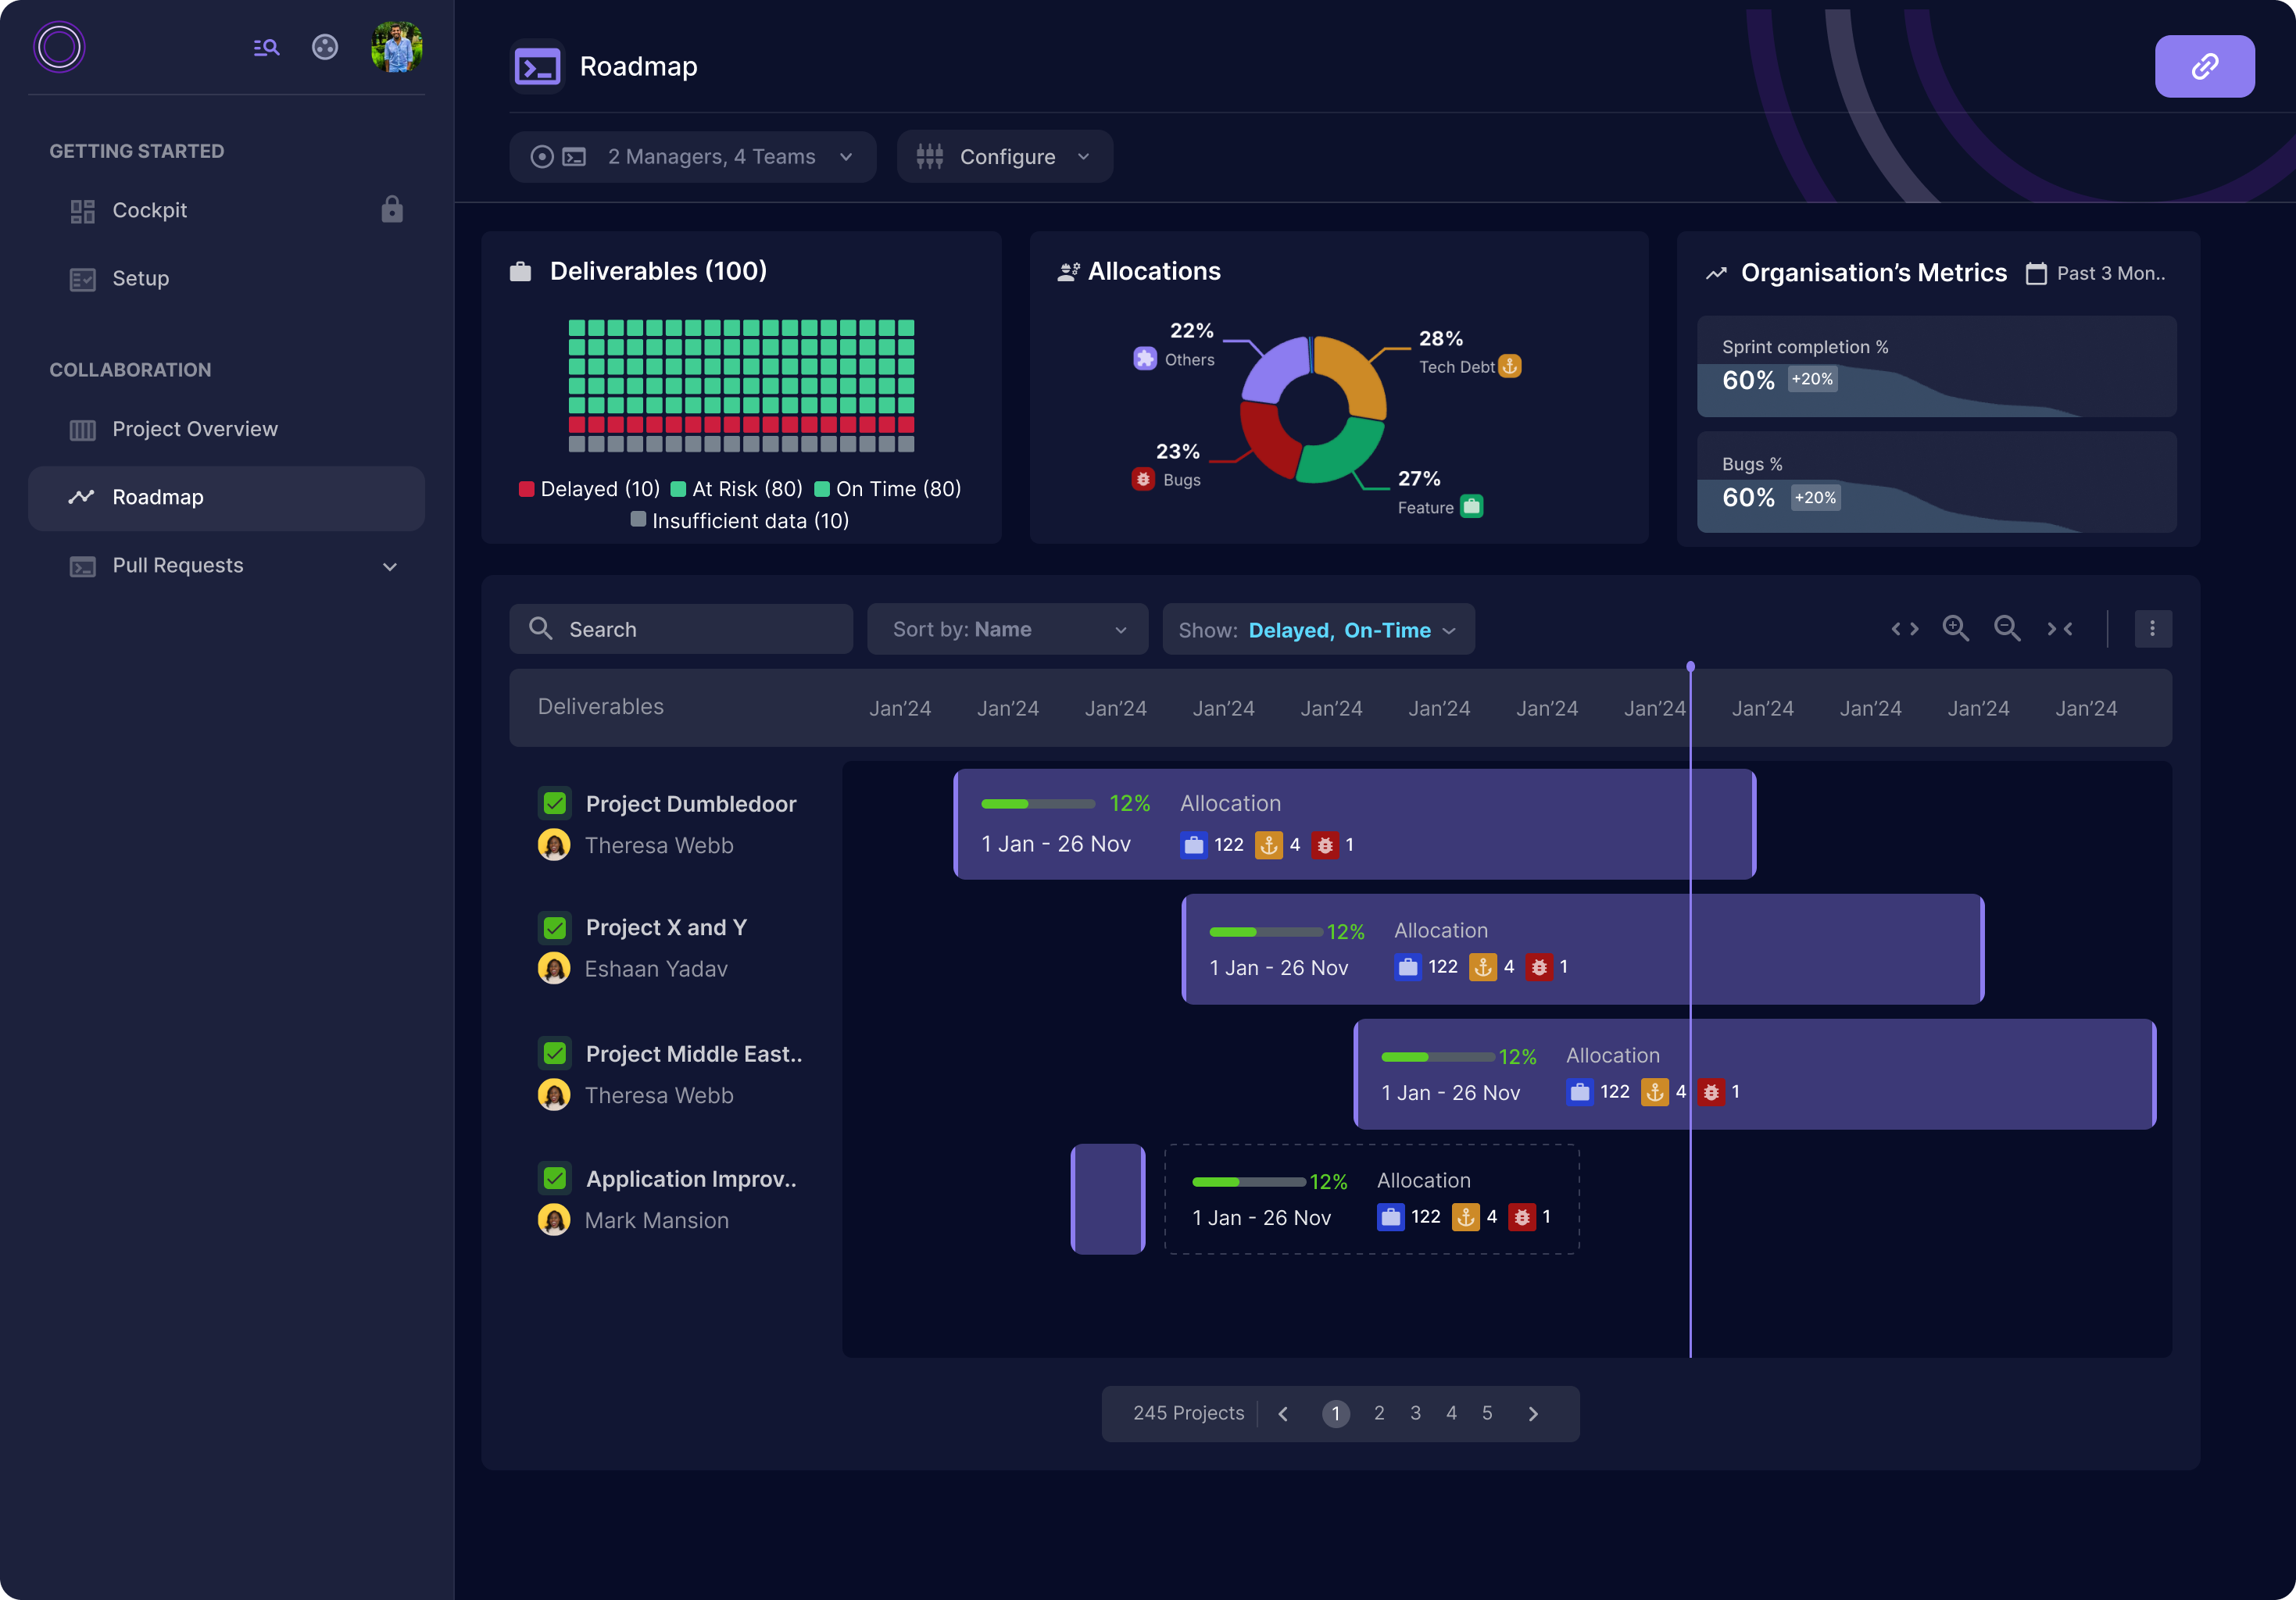
Task: Click the Project Dumbledoor progress bar
Action: tap(1037, 804)
